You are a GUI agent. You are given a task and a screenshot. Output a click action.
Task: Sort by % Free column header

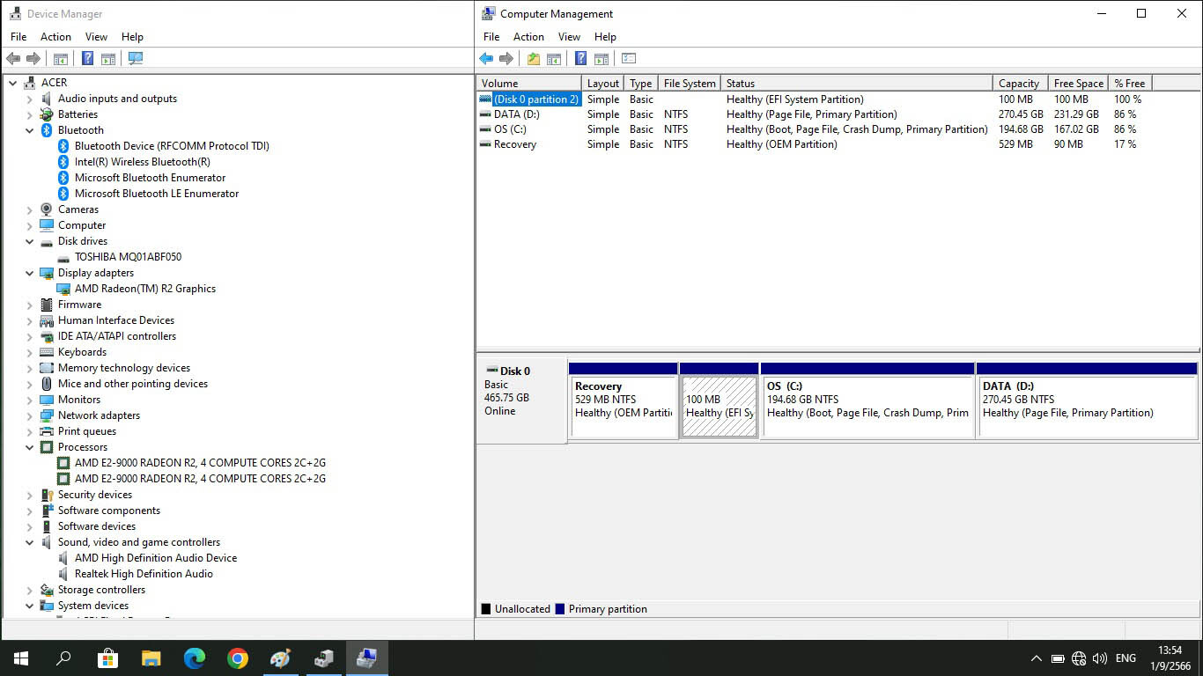pyautogui.click(x=1130, y=84)
